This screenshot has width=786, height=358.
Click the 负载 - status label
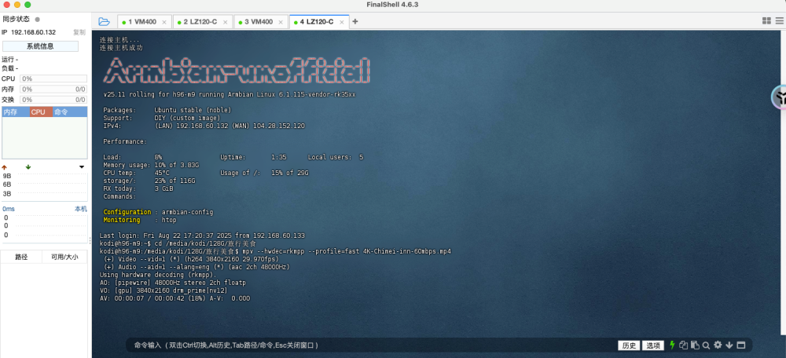coord(10,68)
